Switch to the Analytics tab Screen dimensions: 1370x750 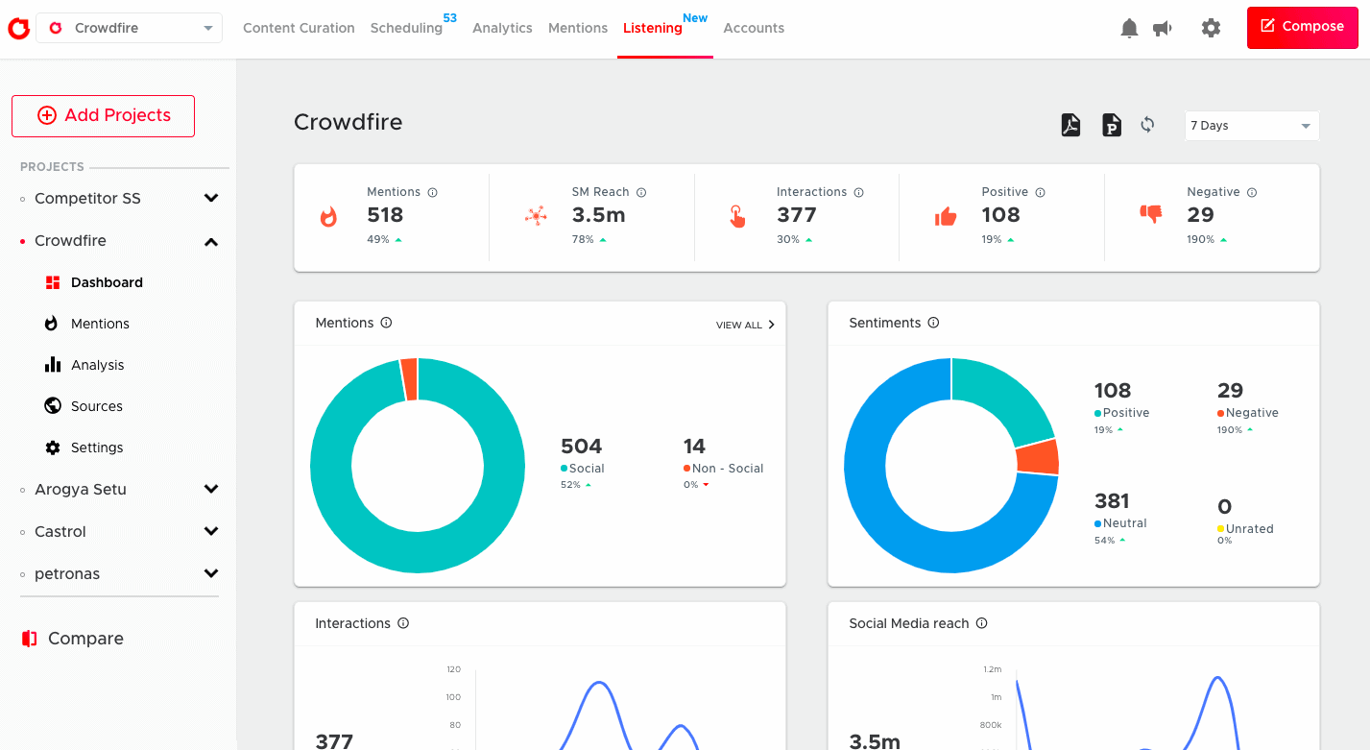pos(502,28)
